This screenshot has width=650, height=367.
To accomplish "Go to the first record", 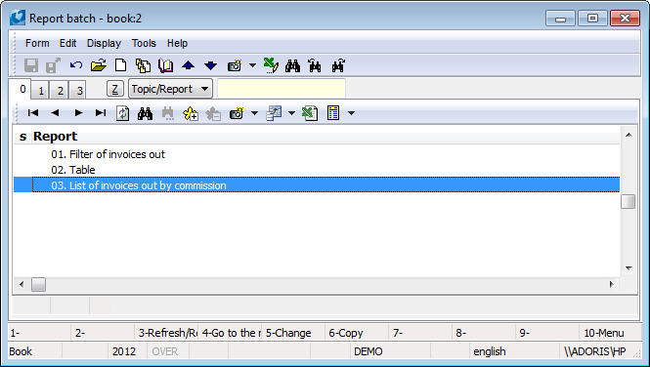I will 33,113.
